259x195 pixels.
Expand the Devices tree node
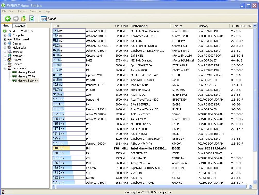coord(5,64)
